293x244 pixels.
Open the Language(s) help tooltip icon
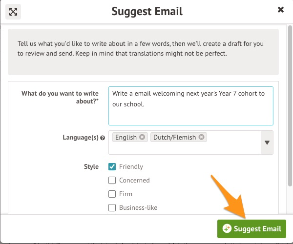click(103, 138)
